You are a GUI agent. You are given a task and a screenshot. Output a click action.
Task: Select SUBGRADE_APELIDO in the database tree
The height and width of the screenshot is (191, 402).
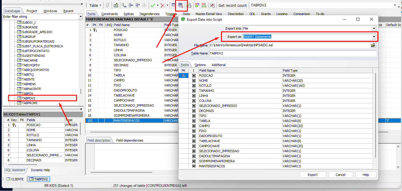tap(37, 32)
